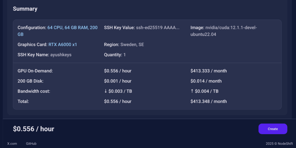The image size is (296, 148).
Task: Click the SSH key name ayushkeys
Action: click(x=61, y=55)
